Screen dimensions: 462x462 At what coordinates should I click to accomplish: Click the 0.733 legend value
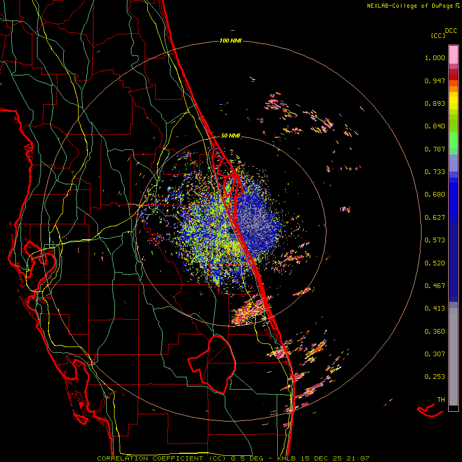tap(435, 172)
